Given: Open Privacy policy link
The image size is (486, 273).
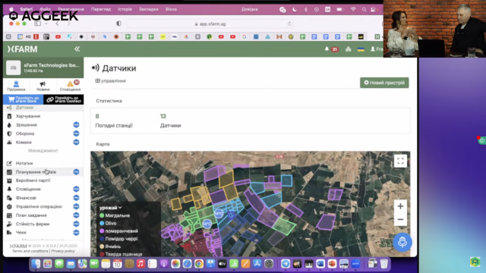Looking at the screenshot, I should [x=63, y=251].
